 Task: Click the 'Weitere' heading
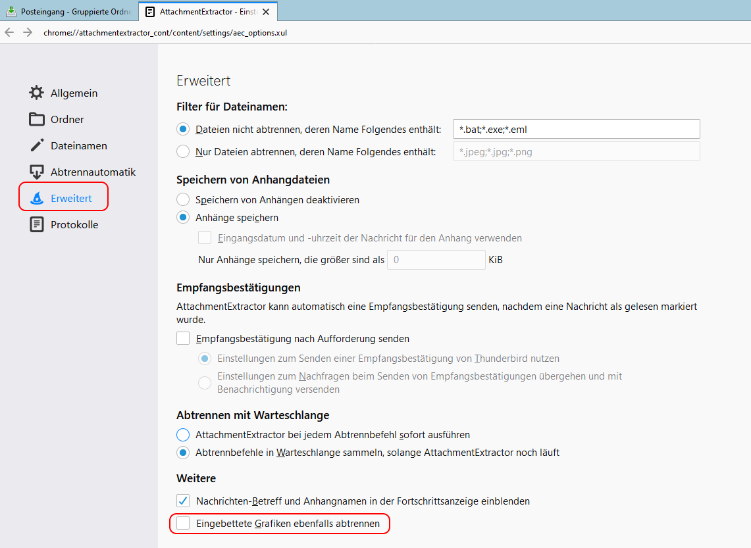click(x=196, y=478)
